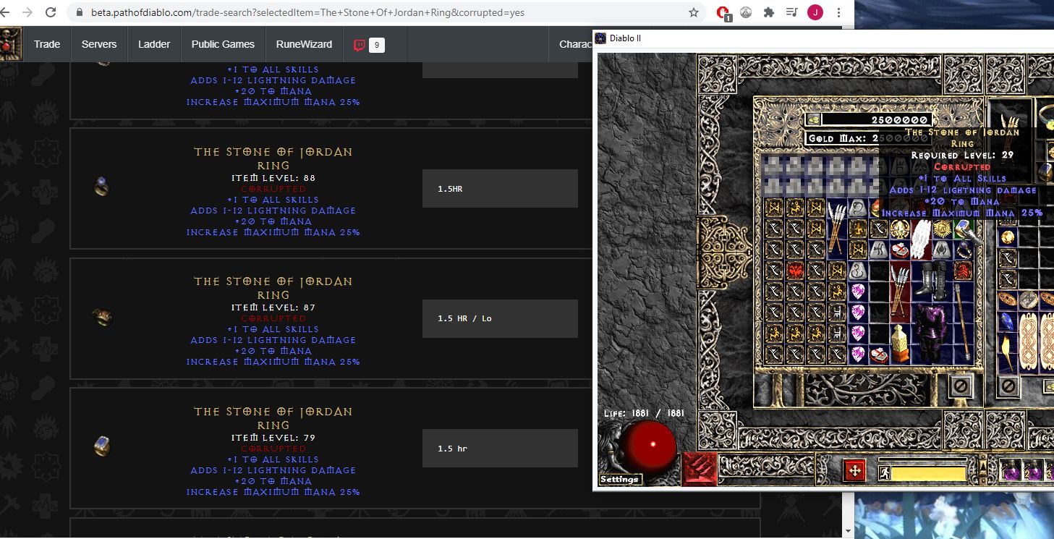Image resolution: width=1054 pixels, height=539 pixels.
Task: Click the browser reload button
Action: [51, 12]
